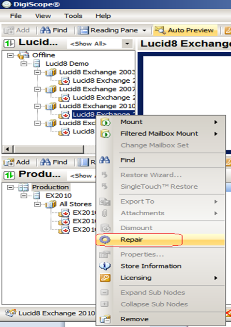Choose Mount from the context menu

(x=161, y=122)
